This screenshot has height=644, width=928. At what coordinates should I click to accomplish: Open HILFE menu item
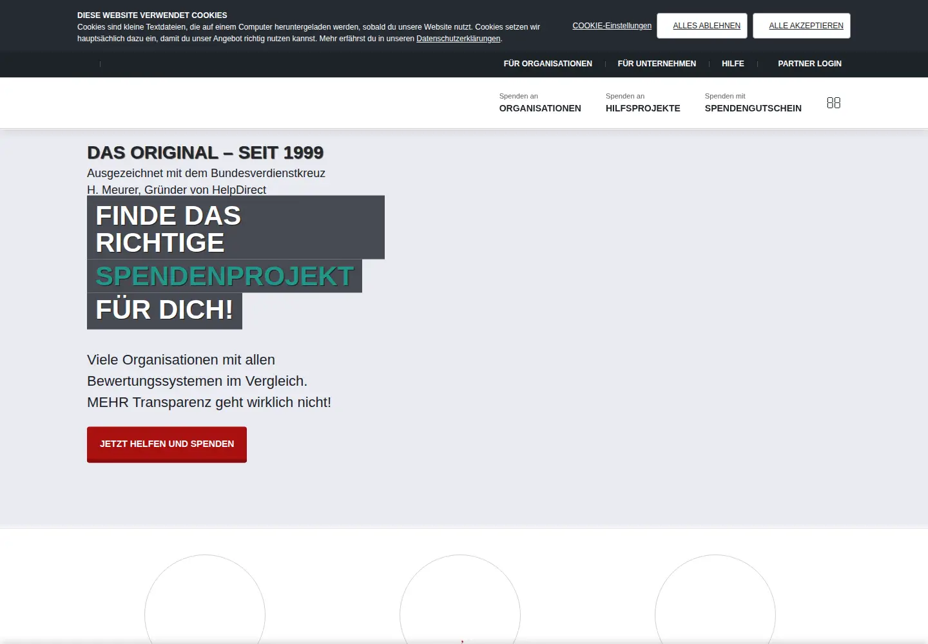coord(733,64)
